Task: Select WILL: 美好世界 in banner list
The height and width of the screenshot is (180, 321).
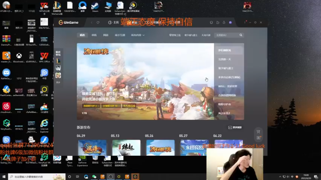Action: (x=228, y=86)
